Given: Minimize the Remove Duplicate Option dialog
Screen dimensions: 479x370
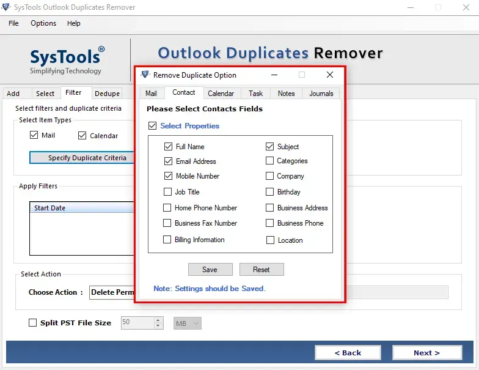Looking at the screenshot, I should click(274, 75).
